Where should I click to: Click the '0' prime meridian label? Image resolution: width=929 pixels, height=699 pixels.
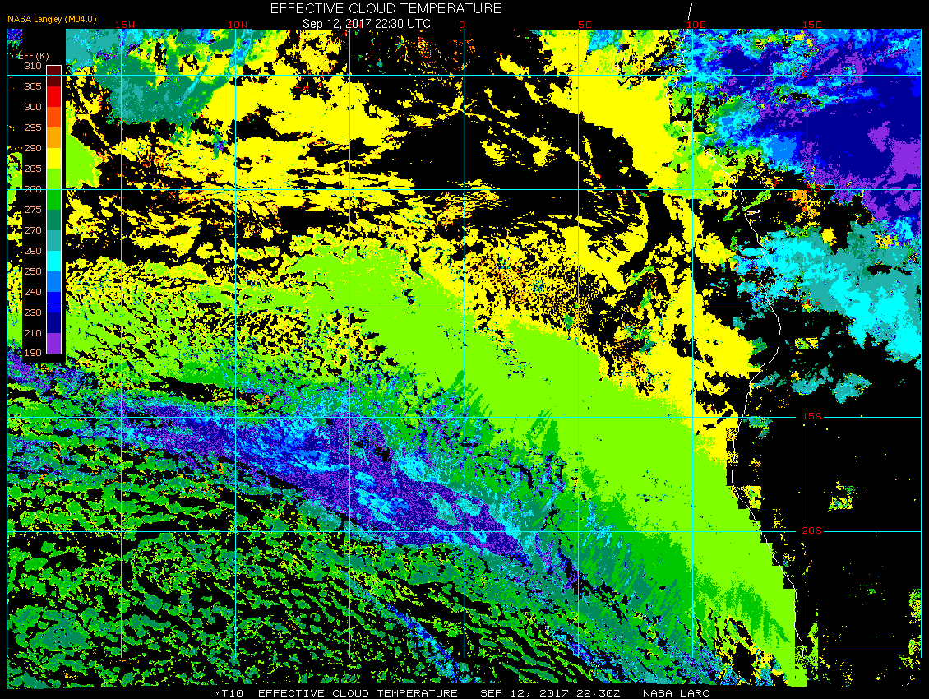tap(462, 25)
